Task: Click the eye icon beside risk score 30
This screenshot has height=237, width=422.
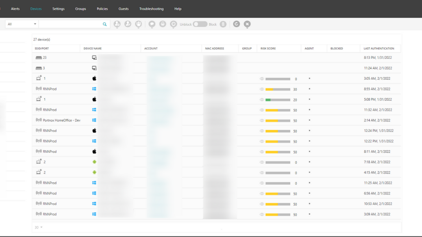Action: pos(262,89)
